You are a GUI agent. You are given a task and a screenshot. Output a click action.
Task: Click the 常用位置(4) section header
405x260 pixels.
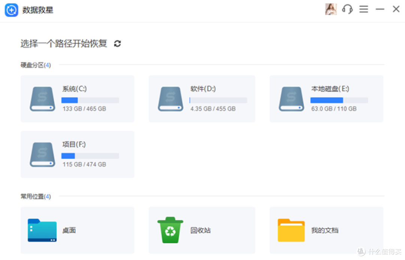pos(36,197)
